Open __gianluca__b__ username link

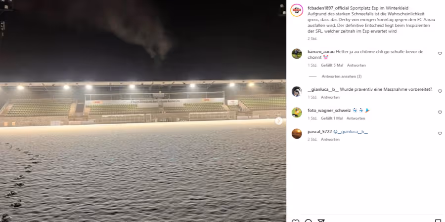323,89
